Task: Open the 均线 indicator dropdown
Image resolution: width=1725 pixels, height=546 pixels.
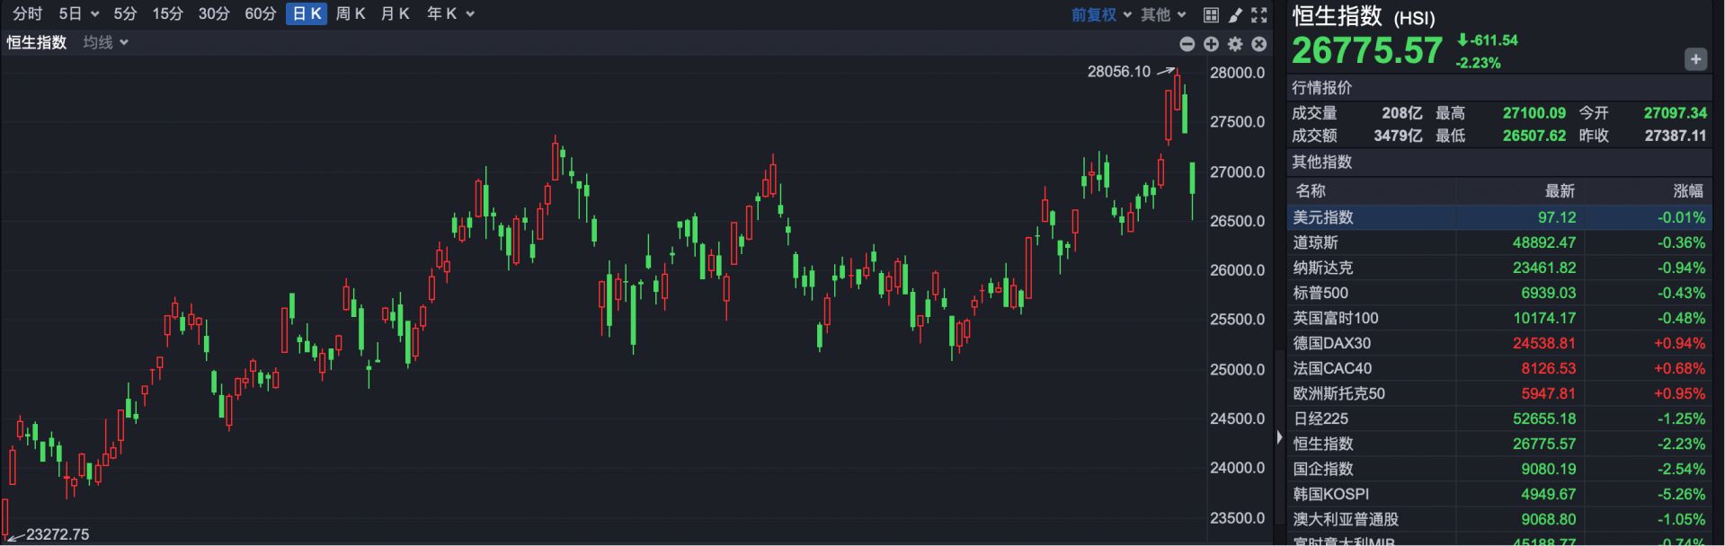Action: (105, 42)
